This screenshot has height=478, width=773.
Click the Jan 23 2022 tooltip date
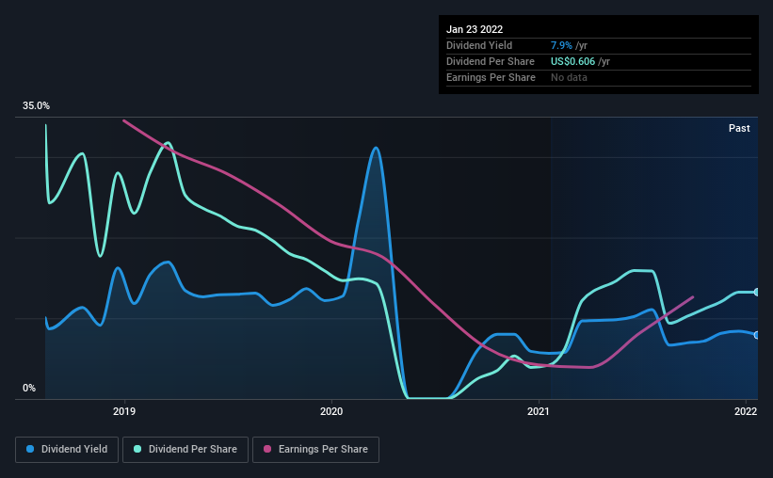click(475, 29)
